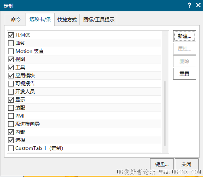203x177 pixels.
Task: Select the 选项卡/条 tab
Action: 40,19
